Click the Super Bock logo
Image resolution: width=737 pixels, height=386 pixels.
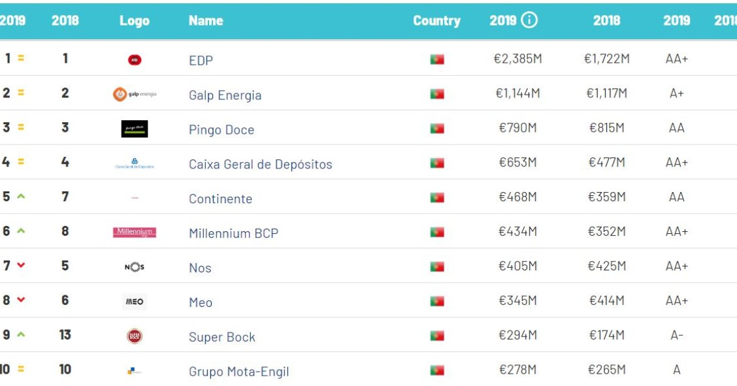(135, 336)
